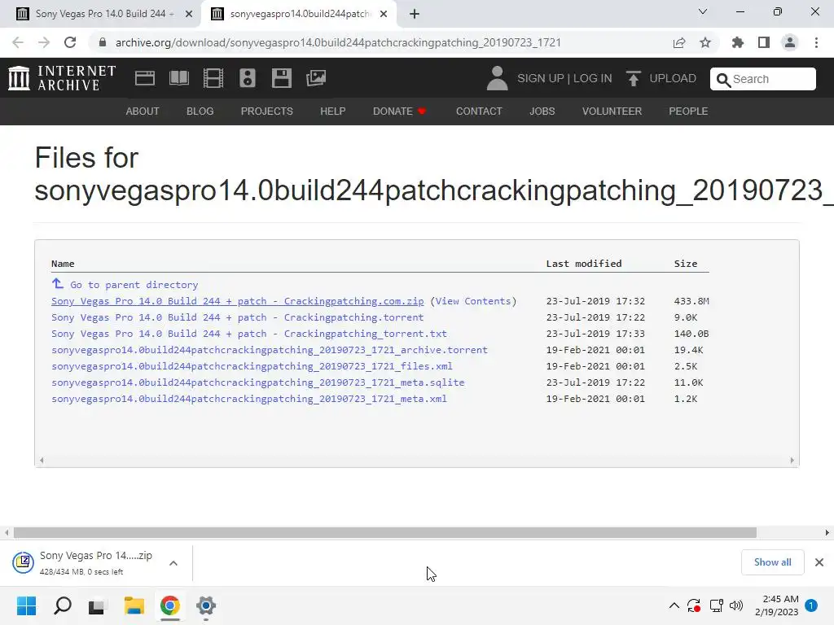Show hidden icons in system tray
The height and width of the screenshot is (625, 834).
(x=674, y=605)
